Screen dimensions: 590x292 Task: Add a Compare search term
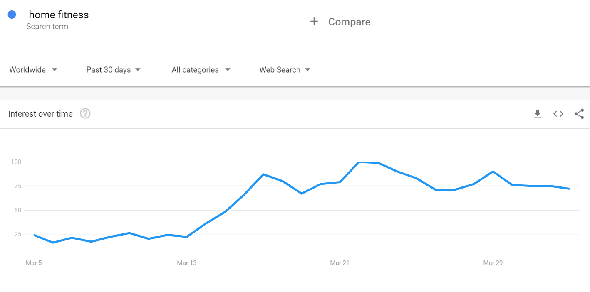(349, 22)
